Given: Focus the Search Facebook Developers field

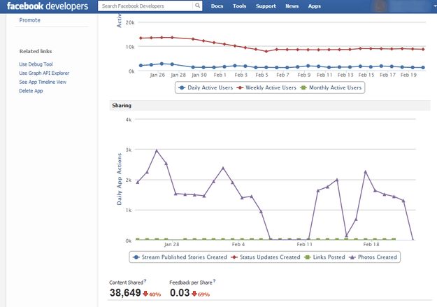Looking at the screenshot, I should pyautogui.click(x=145, y=6).
